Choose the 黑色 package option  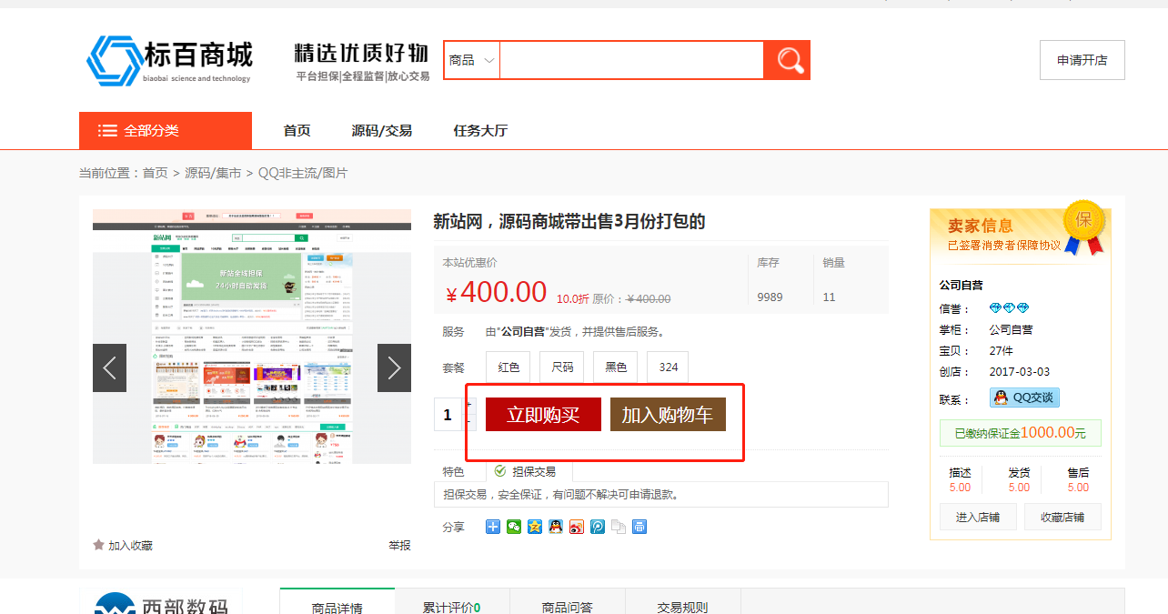(x=616, y=367)
